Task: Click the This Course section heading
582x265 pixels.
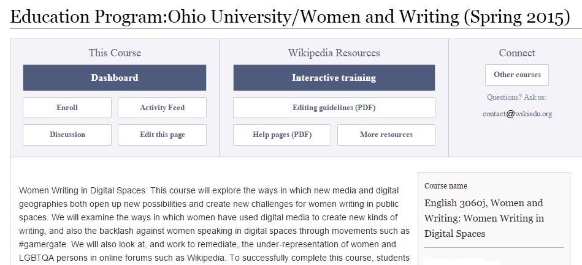Action: tap(115, 53)
